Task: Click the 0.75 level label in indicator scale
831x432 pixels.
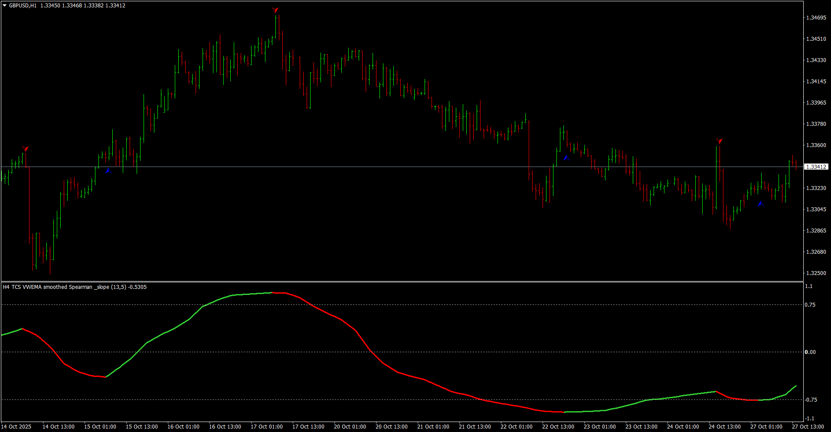Action: click(810, 305)
